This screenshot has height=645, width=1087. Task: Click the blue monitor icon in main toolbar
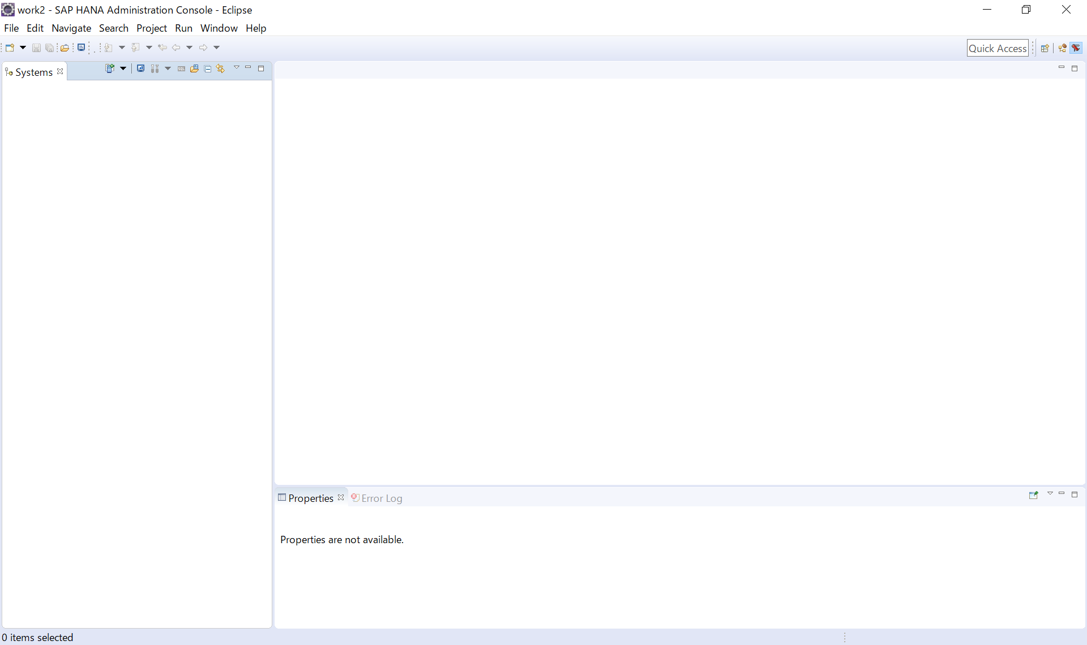point(82,48)
